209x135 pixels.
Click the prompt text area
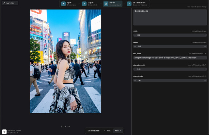click(169, 17)
